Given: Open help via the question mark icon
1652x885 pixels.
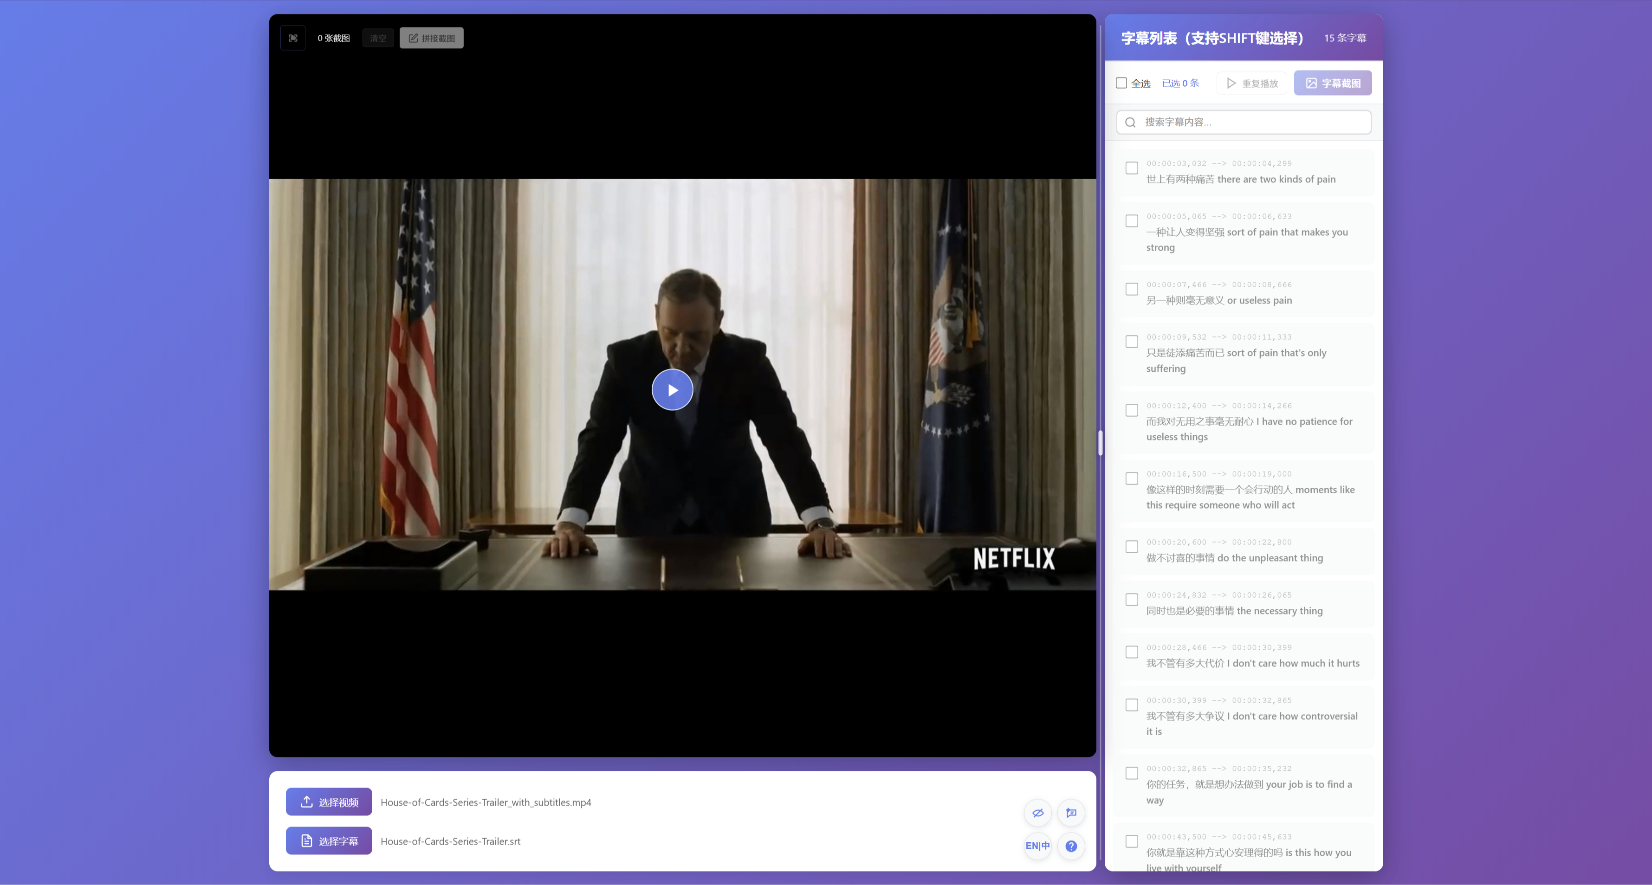Looking at the screenshot, I should pos(1071,846).
